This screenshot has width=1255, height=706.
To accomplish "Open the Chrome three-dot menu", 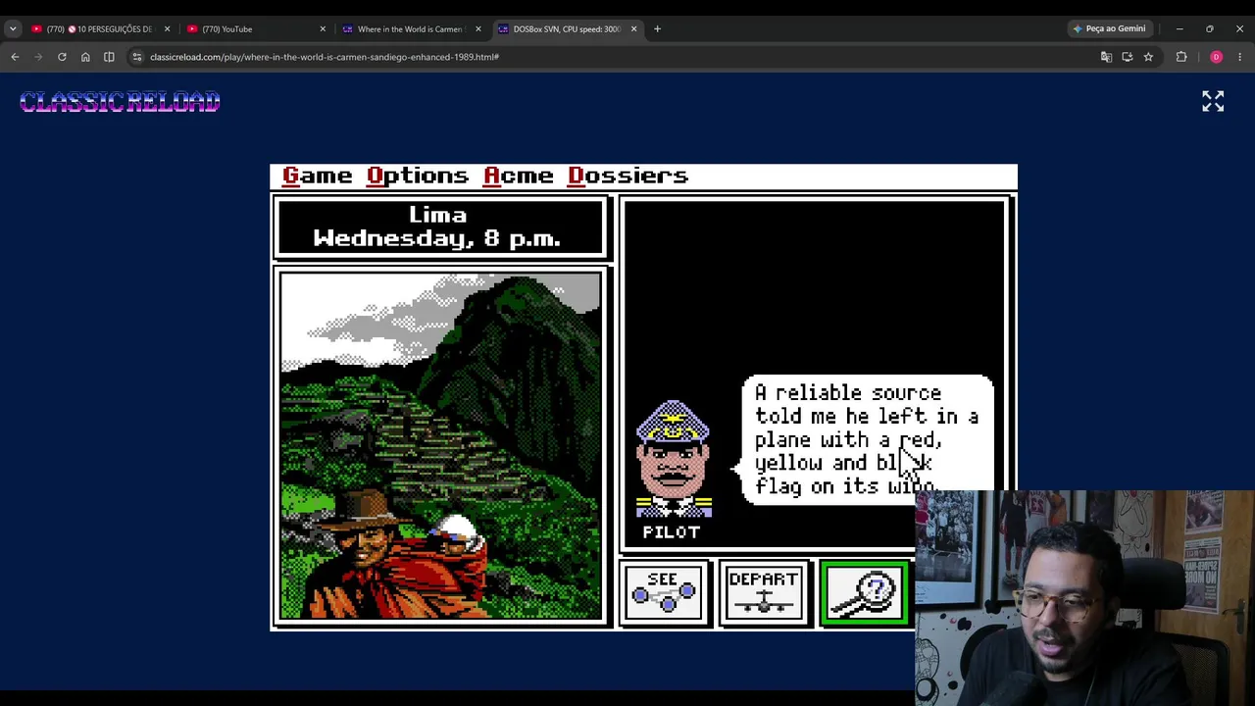I will click(x=1239, y=57).
